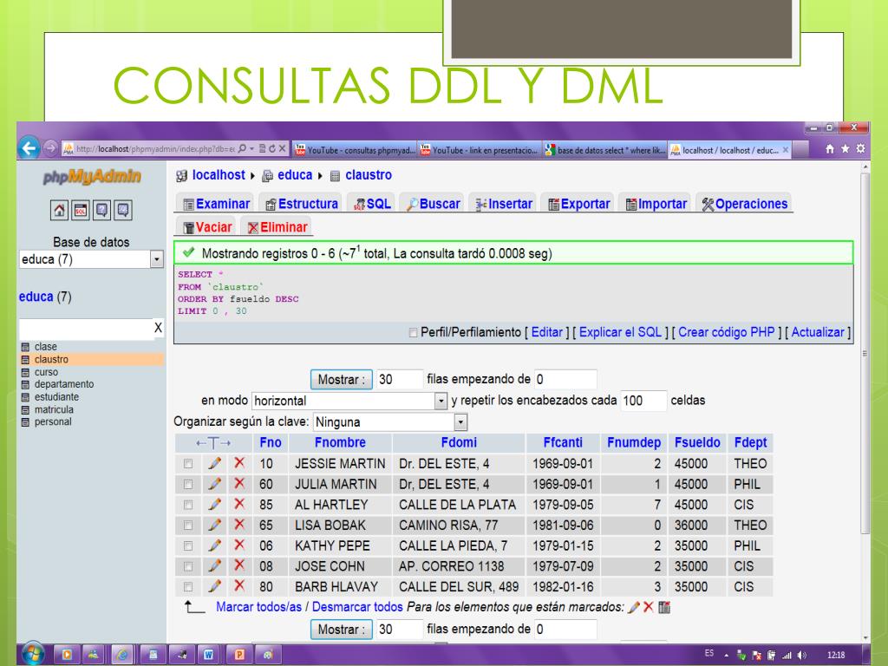Open the Exportar tab
The image size is (888, 666).
[578, 204]
